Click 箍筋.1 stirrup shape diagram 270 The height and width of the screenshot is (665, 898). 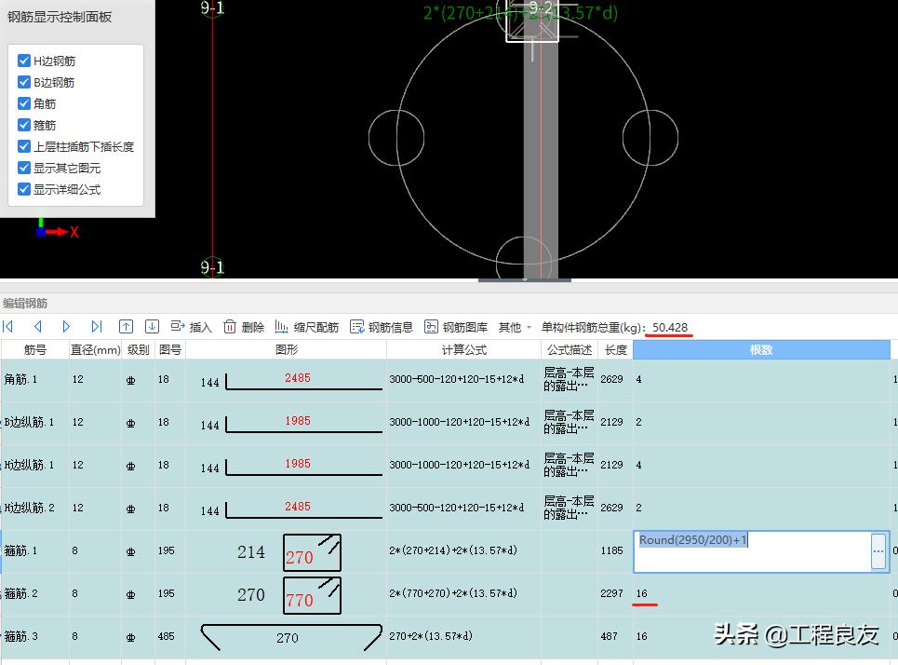tap(312, 552)
